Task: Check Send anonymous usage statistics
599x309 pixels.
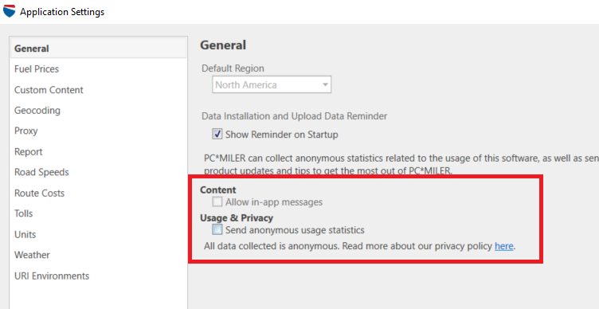Action: click(217, 230)
